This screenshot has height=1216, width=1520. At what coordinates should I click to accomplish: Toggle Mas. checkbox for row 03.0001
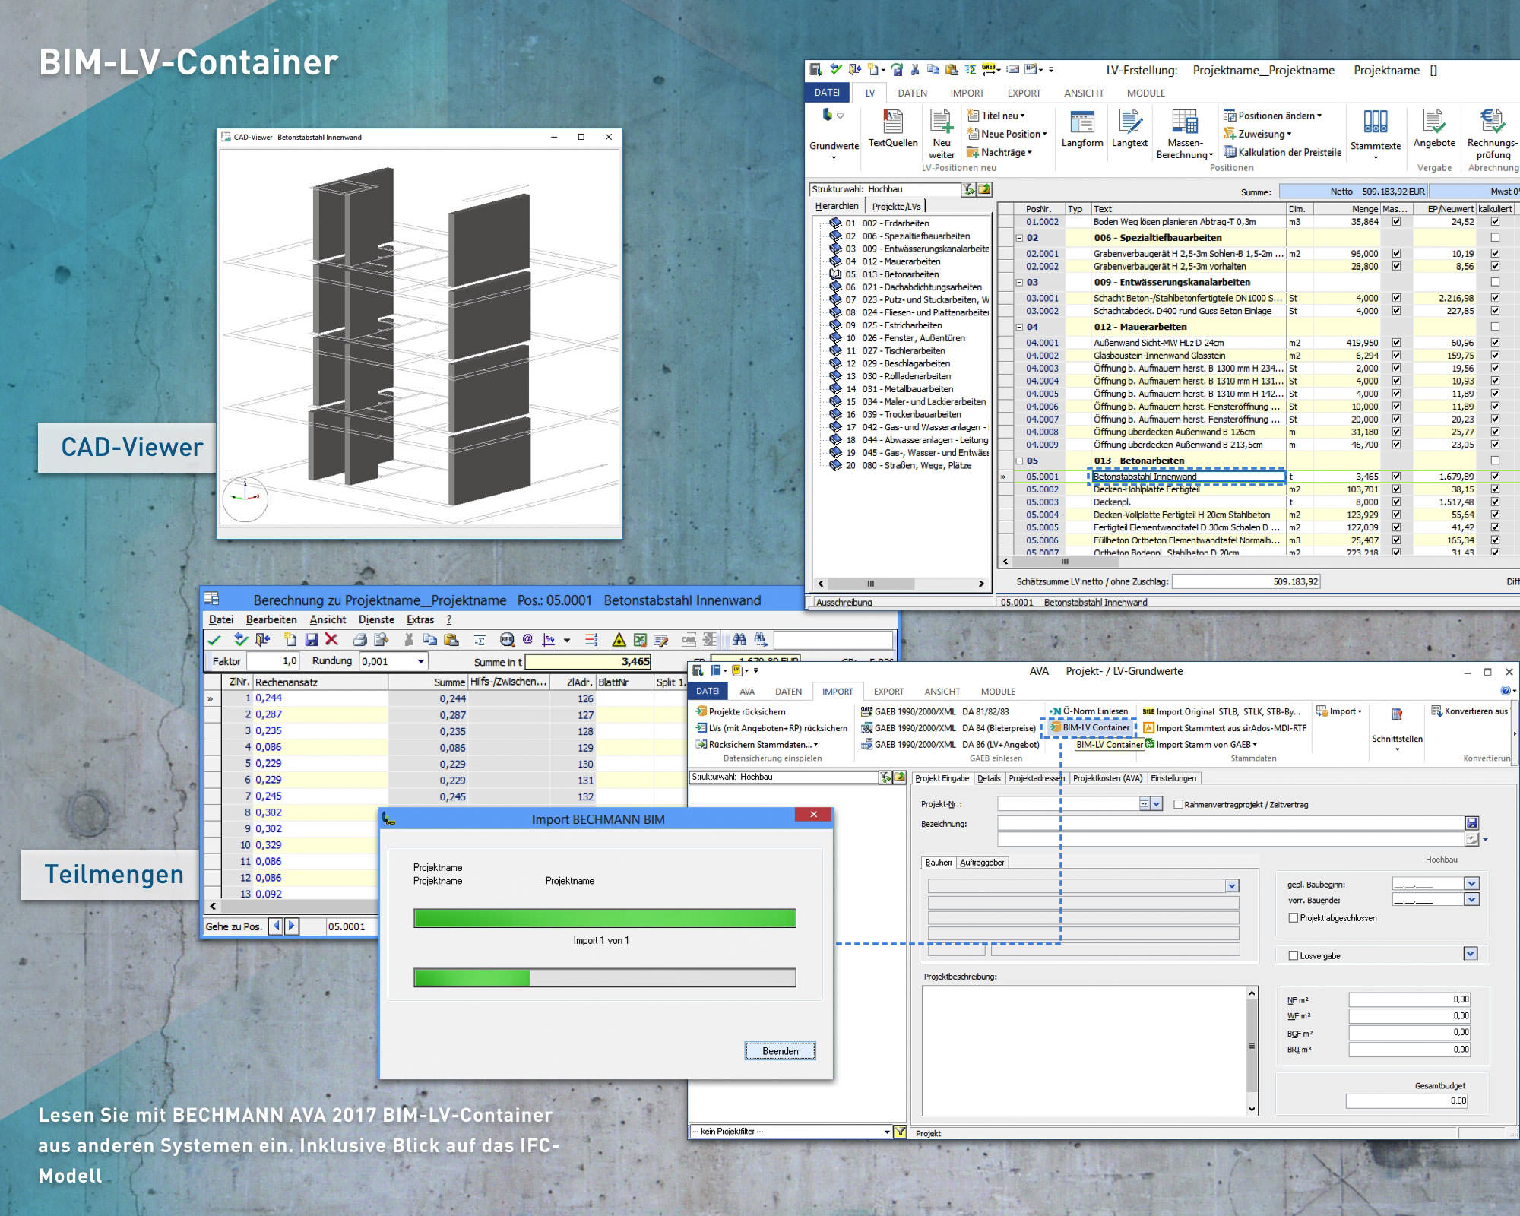coord(1396,298)
